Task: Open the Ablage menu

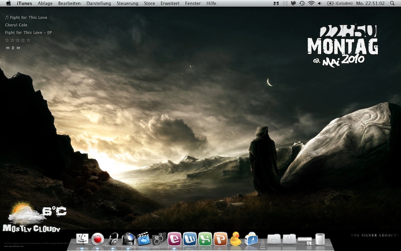Action: (x=45, y=3)
